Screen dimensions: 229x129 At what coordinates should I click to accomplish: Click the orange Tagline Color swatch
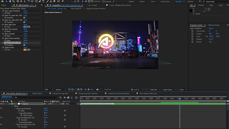(x=25, y=50)
